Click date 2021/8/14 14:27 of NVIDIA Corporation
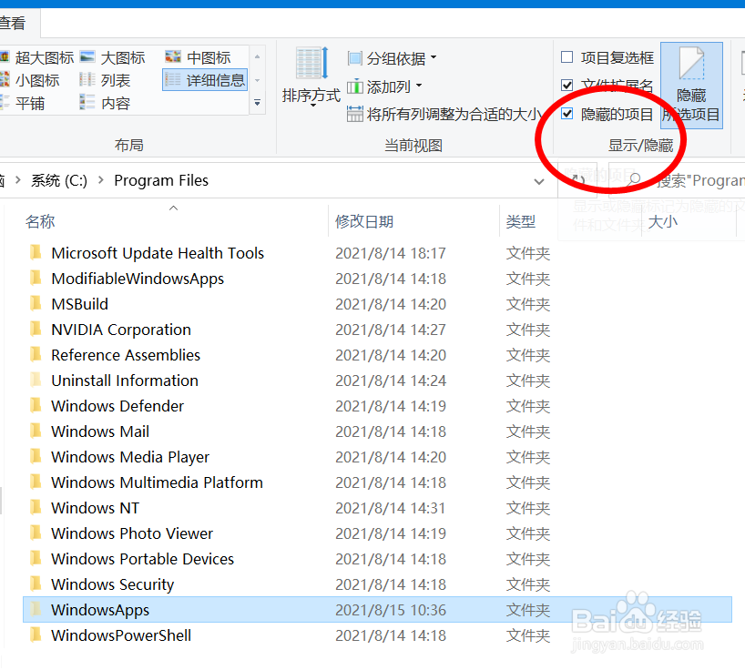The image size is (745, 670). click(391, 330)
